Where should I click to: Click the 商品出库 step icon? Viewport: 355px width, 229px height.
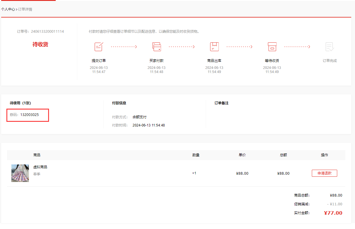coord(214,47)
